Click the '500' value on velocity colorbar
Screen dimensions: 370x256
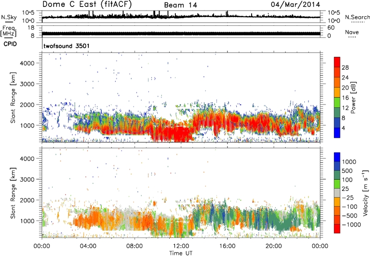pos(347,171)
